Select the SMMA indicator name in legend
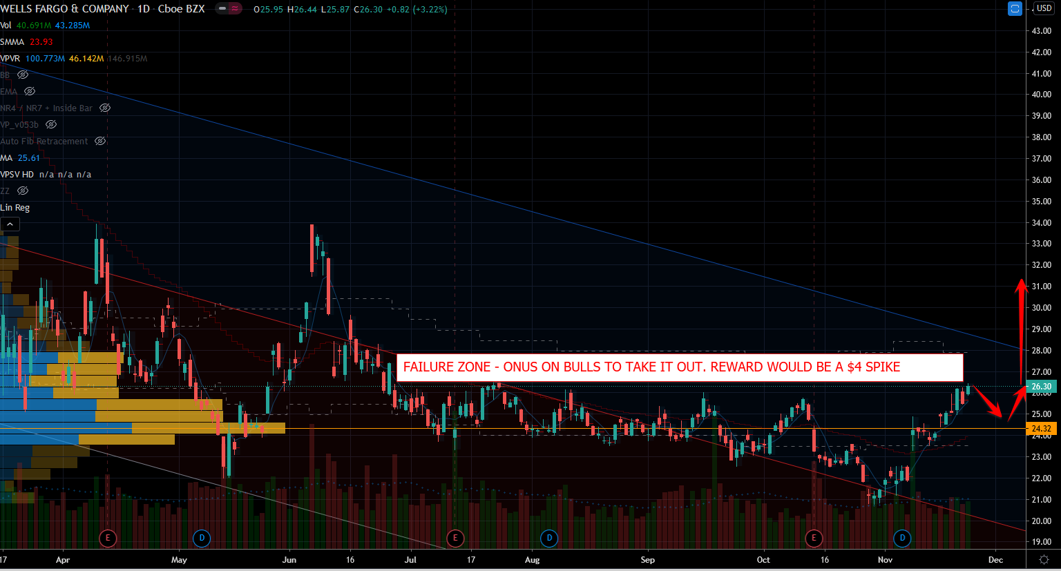1061x571 pixels. (12, 42)
